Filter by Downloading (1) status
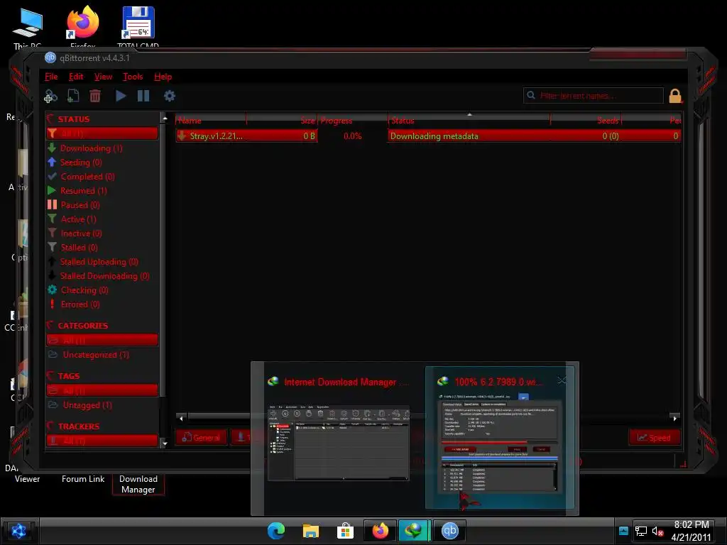Screen dimensions: 727x545 [92, 148]
